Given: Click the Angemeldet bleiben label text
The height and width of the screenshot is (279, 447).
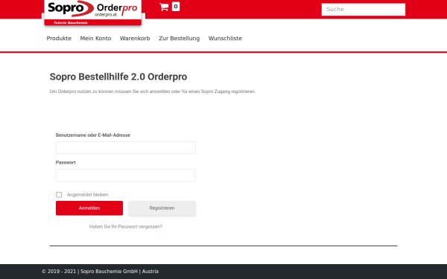Looking at the screenshot, I should (x=87, y=195).
